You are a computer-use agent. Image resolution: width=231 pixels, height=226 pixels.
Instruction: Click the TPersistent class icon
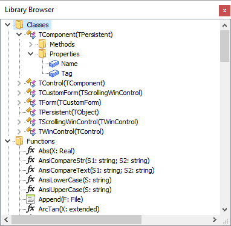pos(31,112)
